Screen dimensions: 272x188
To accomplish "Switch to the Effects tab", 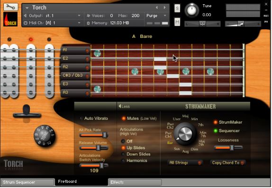I will [135, 182].
